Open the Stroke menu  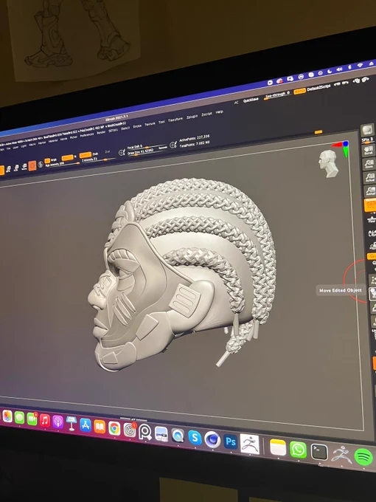tap(137, 125)
